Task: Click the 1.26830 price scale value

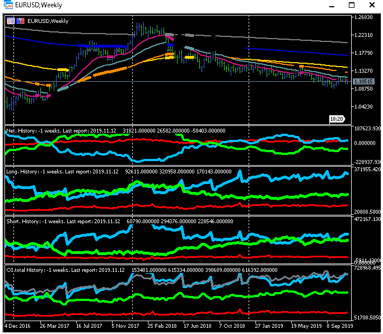Action: (363, 17)
